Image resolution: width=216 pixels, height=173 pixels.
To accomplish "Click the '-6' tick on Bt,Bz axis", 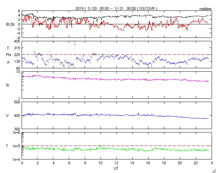I will 19,38.
